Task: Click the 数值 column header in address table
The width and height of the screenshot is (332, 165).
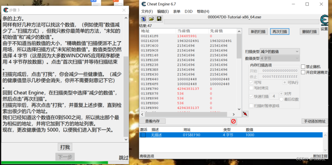Action: tap(250, 130)
